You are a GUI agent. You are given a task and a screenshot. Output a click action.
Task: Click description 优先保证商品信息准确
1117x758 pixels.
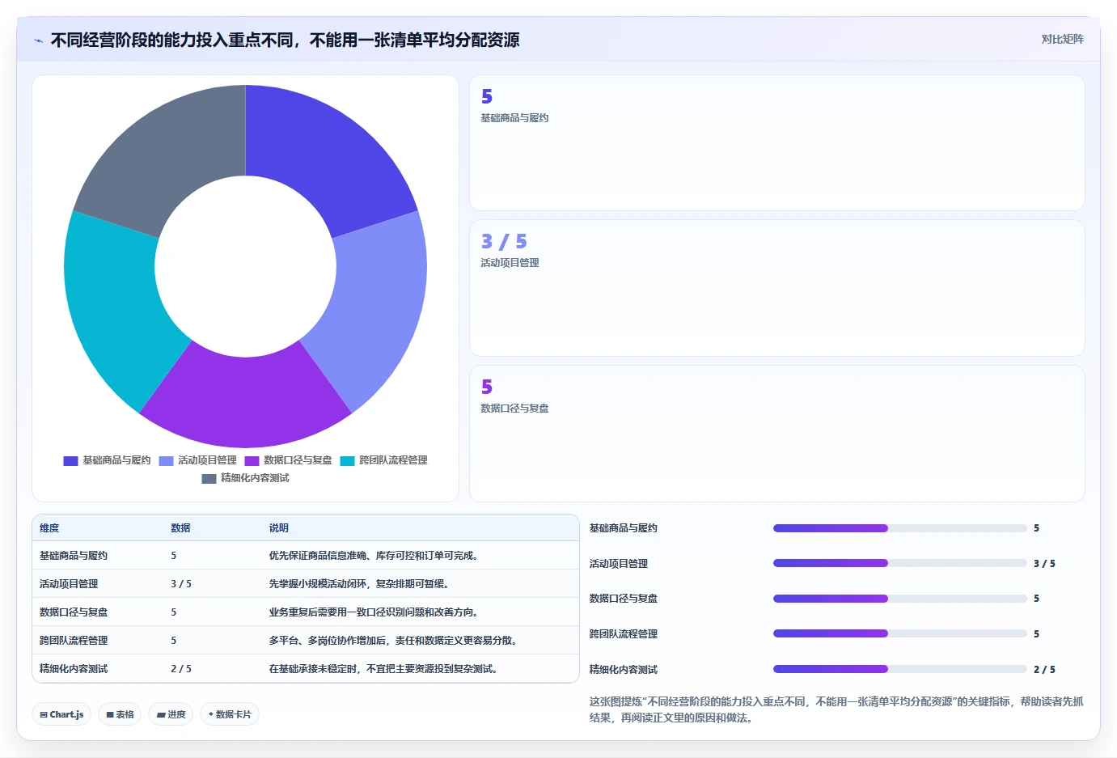(x=375, y=556)
